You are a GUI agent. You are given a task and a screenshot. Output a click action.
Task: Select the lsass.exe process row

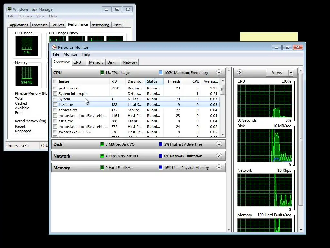pyautogui.click(x=136, y=105)
